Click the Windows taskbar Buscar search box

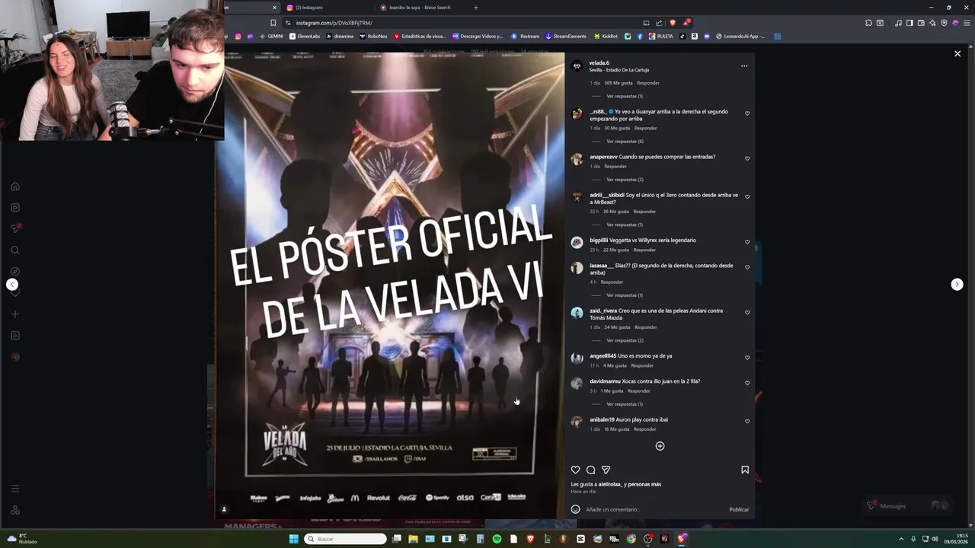pyautogui.click(x=346, y=539)
